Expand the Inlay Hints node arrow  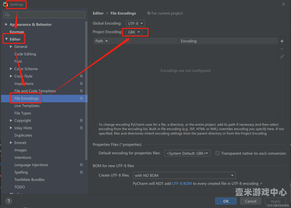pos(11,128)
